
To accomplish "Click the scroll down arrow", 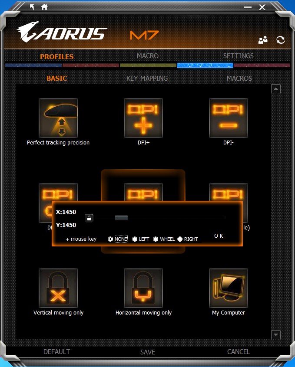I will point(276,335).
